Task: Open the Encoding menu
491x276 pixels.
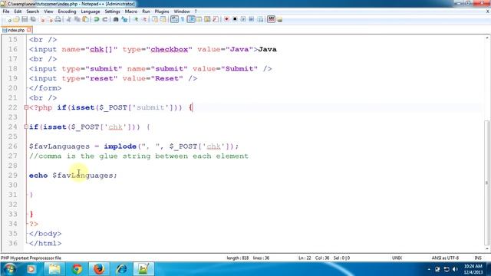Action: (67, 11)
